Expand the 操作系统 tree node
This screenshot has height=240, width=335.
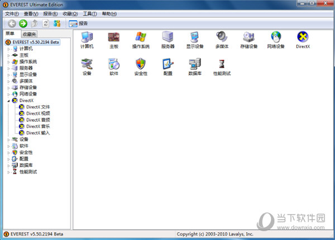click(x=8, y=62)
